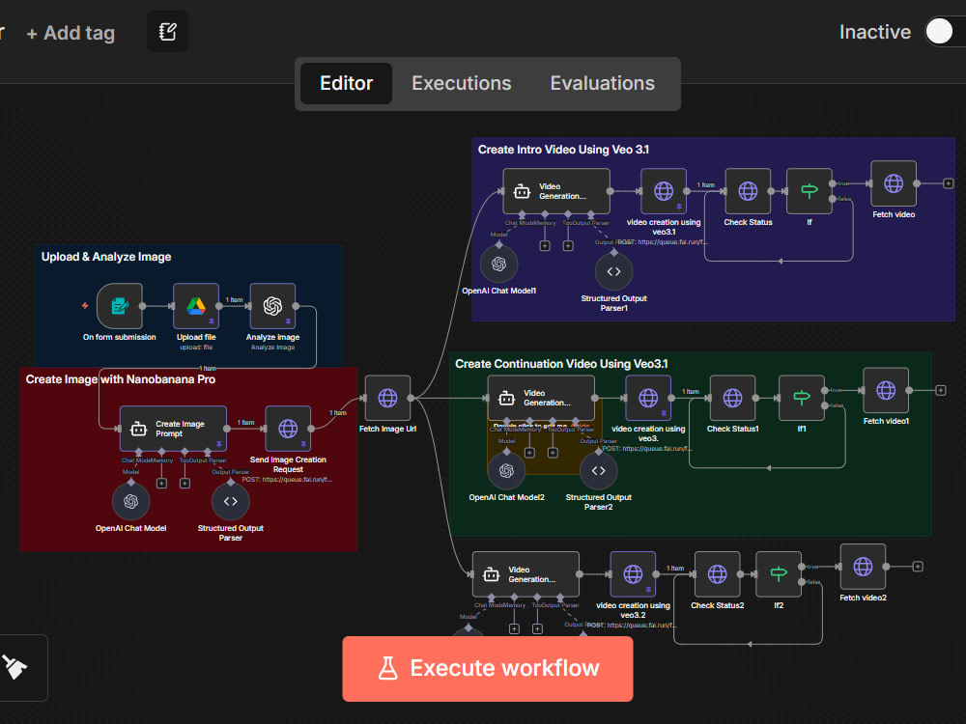Select the Upload & Analyze Image sticky title
The width and height of the screenshot is (966, 724).
pyautogui.click(x=106, y=257)
